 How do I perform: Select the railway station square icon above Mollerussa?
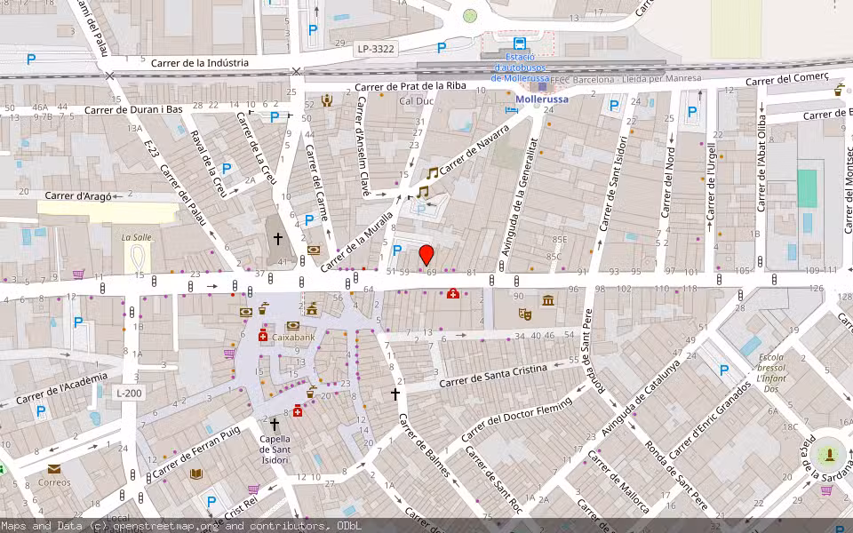[x=542, y=87]
